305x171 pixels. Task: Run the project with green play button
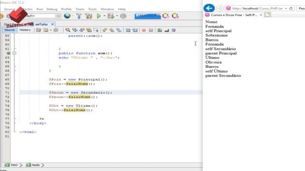99,16
